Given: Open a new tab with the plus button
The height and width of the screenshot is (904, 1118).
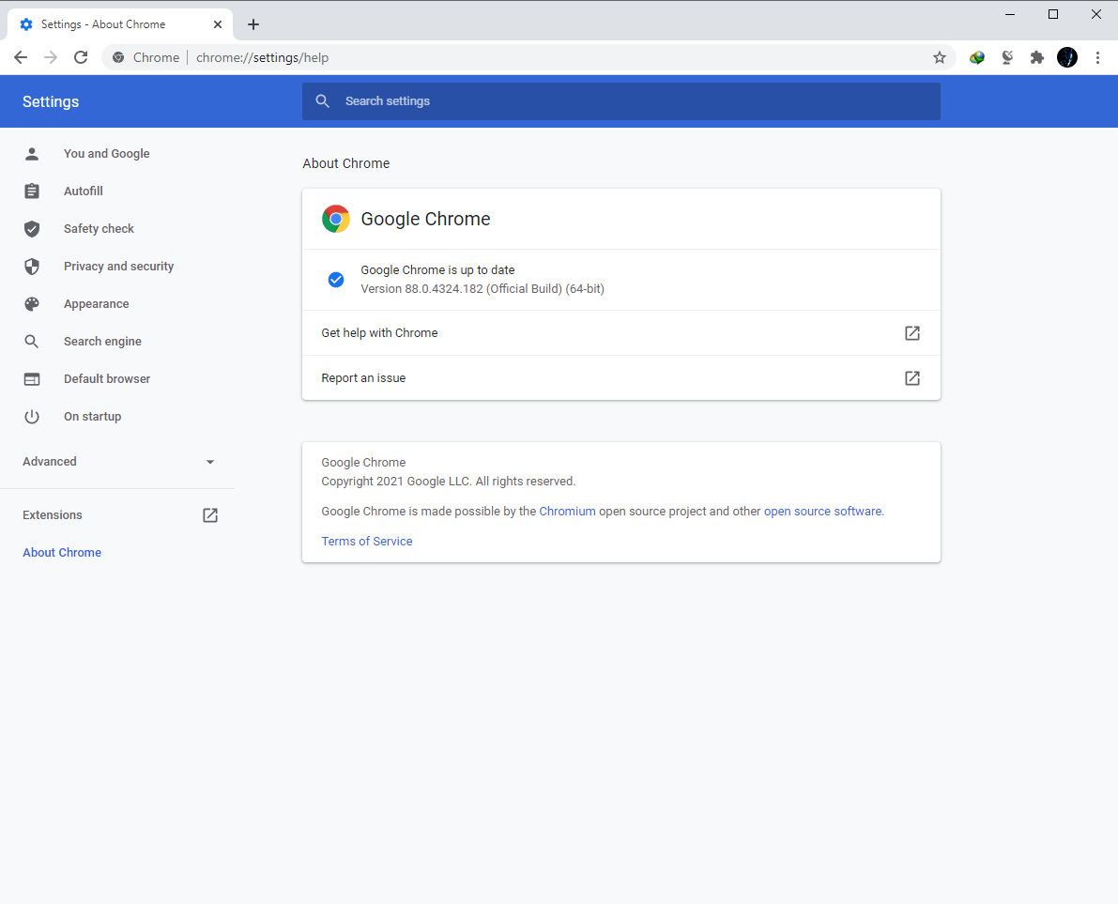Looking at the screenshot, I should click(253, 24).
